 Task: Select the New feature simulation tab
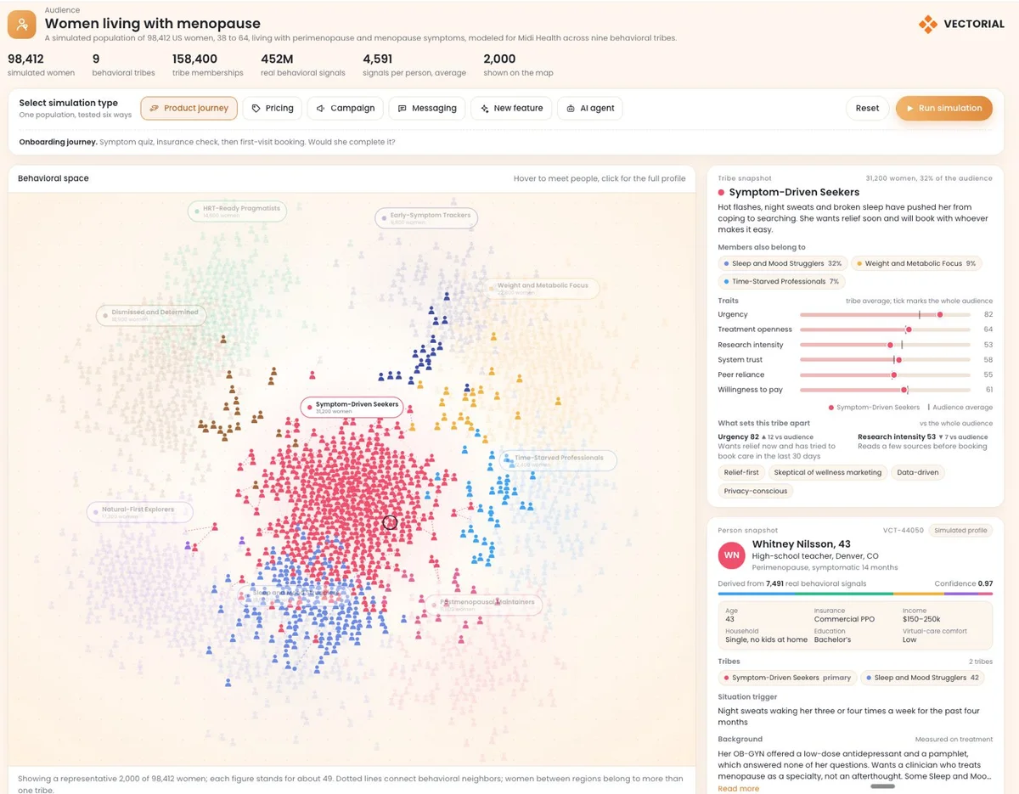[512, 108]
